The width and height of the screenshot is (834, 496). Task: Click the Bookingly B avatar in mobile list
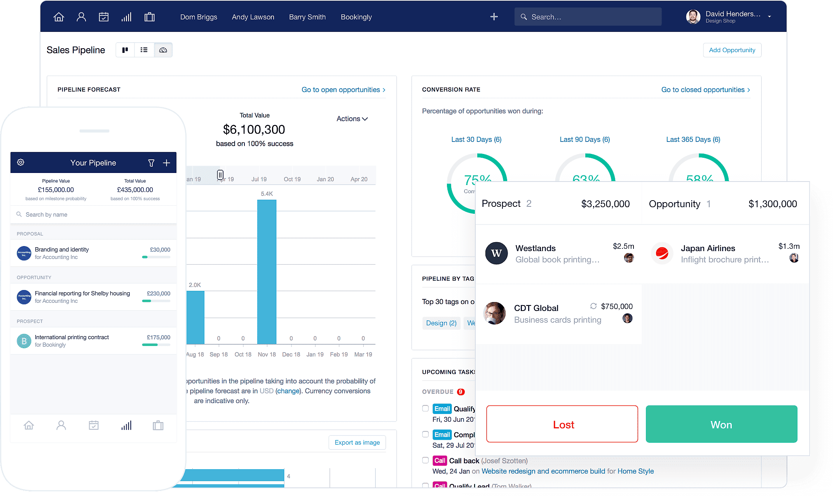(x=24, y=341)
